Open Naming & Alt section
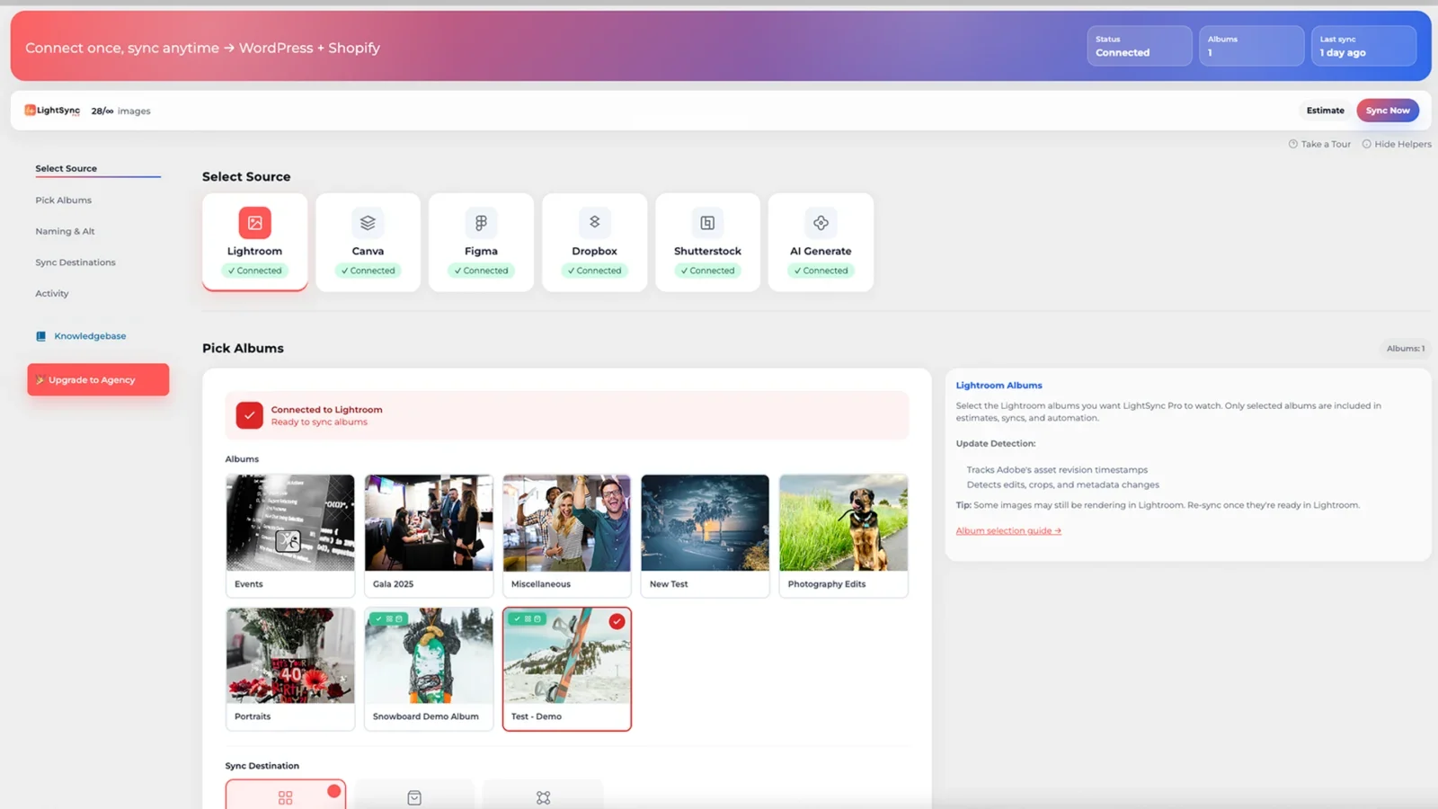The height and width of the screenshot is (809, 1438). pyautogui.click(x=65, y=231)
